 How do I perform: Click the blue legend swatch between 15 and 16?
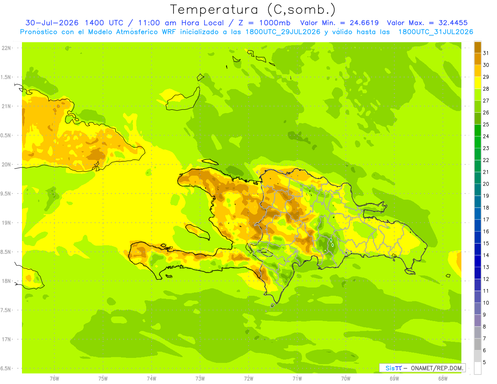click(478, 237)
